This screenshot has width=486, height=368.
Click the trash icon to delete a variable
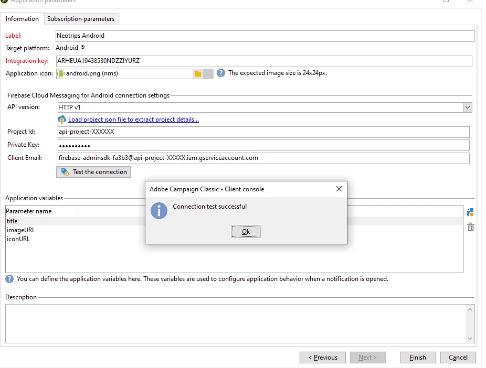470,227
